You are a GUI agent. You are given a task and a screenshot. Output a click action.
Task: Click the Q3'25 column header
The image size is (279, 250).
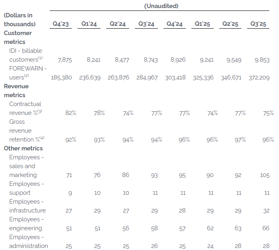(x=258, y=24)
